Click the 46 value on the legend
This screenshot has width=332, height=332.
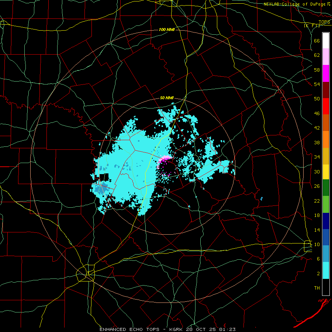point(317,114)
